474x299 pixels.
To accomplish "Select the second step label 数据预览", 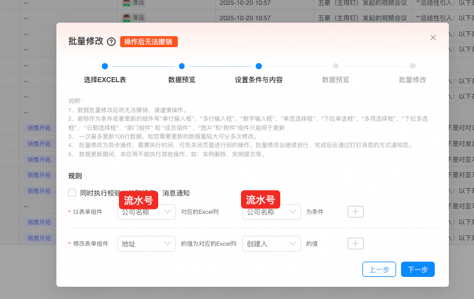I will pos(182,80).
